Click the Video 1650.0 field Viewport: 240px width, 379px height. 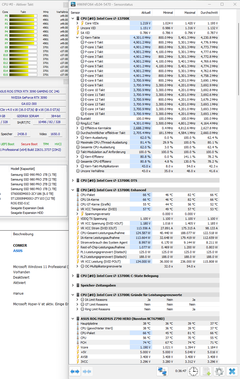[x=55, y=134]
